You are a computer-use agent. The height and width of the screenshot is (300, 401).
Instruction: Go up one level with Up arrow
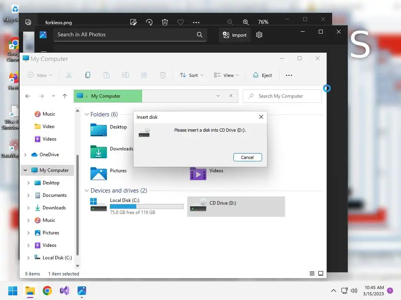pos(65,96)
